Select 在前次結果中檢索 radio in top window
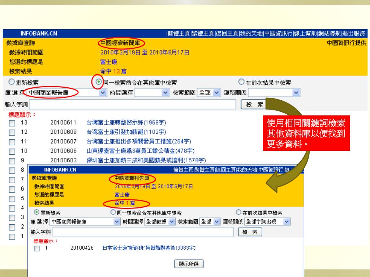Image resolution: width=370 pixels, height=277 pixels. [241, 82]
